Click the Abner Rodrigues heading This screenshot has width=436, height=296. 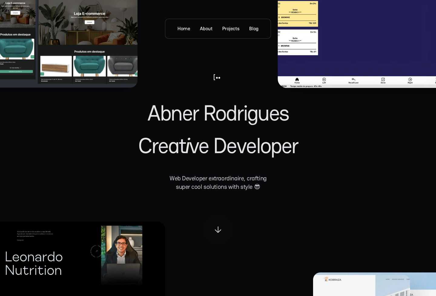pyautogui.click(x=218, y=114)
